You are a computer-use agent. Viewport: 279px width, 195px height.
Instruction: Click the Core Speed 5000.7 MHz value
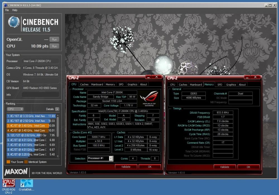[98, 137]
